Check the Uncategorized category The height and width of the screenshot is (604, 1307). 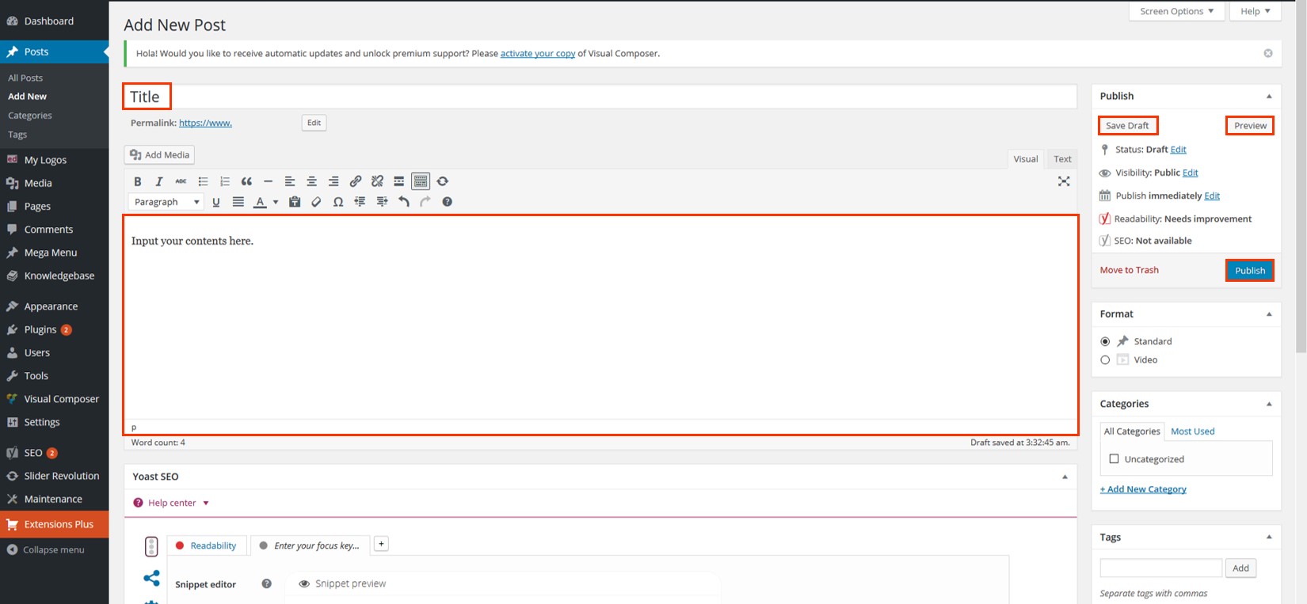point(1114,459)
